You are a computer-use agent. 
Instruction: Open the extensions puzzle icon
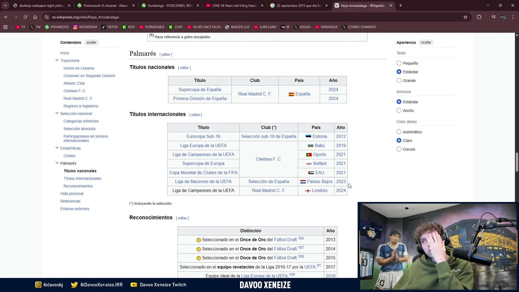[x=479, y=17]
